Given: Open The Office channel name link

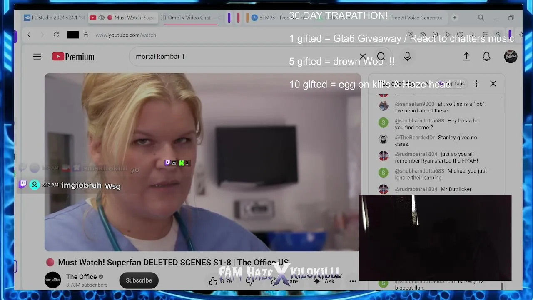Looking at the screenshot, I should [82, 277].
